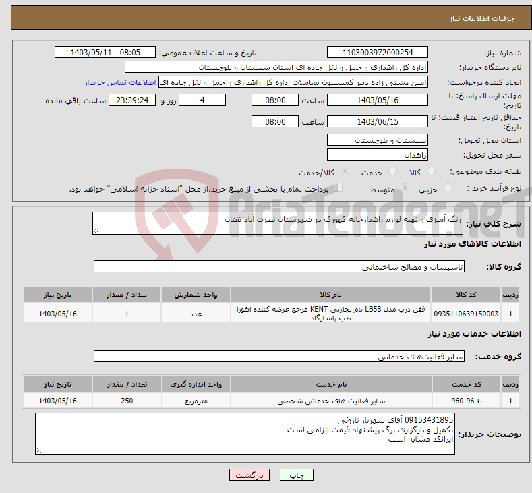Click goods code 0935110639150003 cell
Screen dimensions: 532x493
(x=466, y=314)
